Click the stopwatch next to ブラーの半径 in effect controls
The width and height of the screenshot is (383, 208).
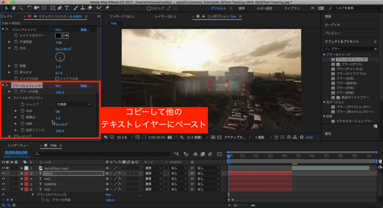point(16,92)
